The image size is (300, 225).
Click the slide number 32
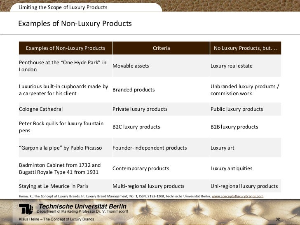tap(278, 219)
